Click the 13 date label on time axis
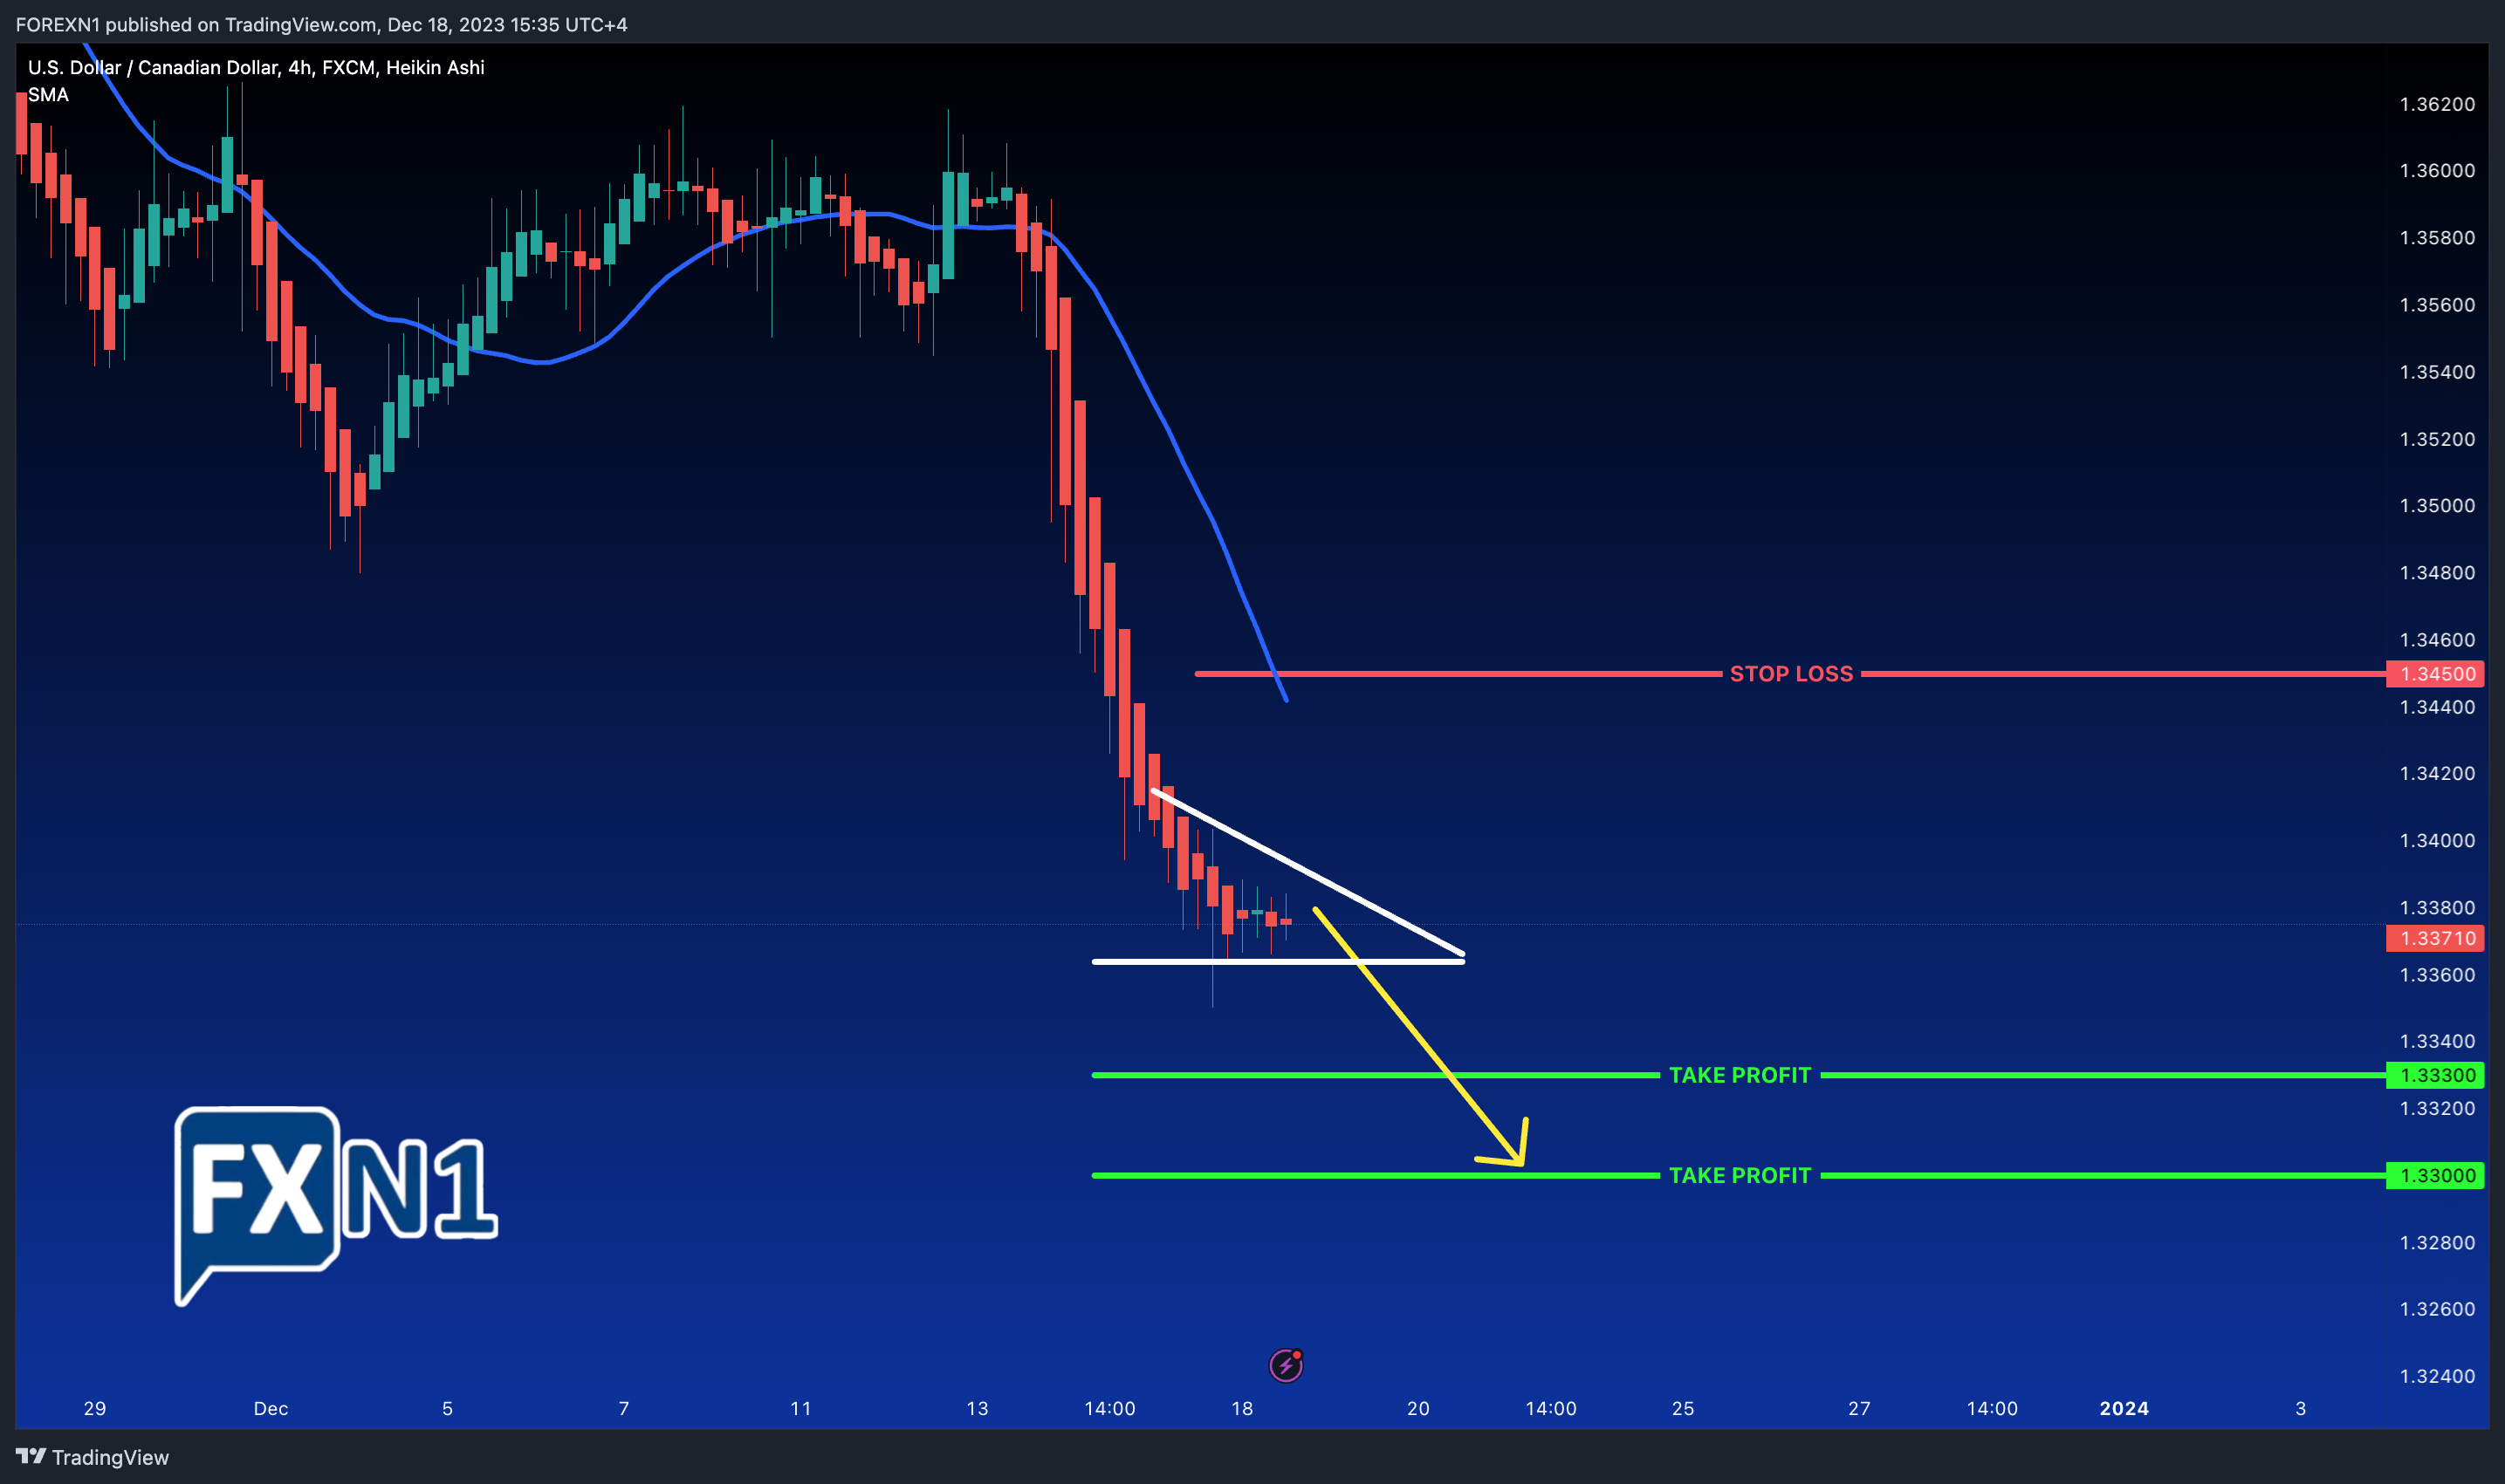 coord(978,1408)
